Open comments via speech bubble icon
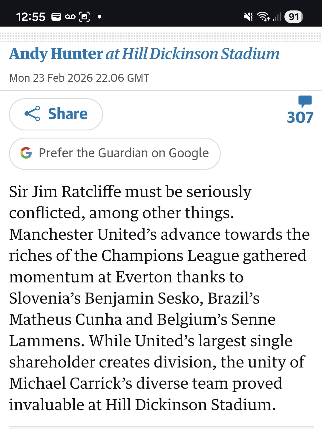322x429 pixels. (305, 101)
